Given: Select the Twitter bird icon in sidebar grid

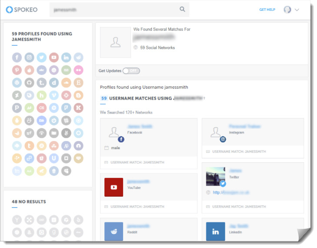Looking at the screenshot, I should coord(42,57).
